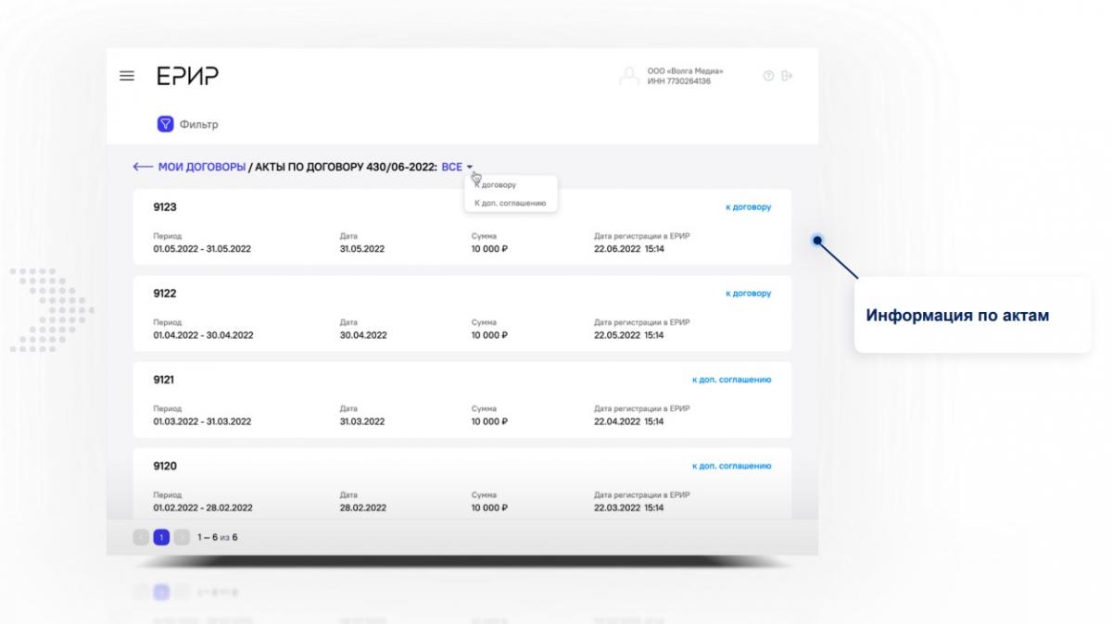Select page 1 pagination button
The image size is (1112, 624).
tap(161, 537)
